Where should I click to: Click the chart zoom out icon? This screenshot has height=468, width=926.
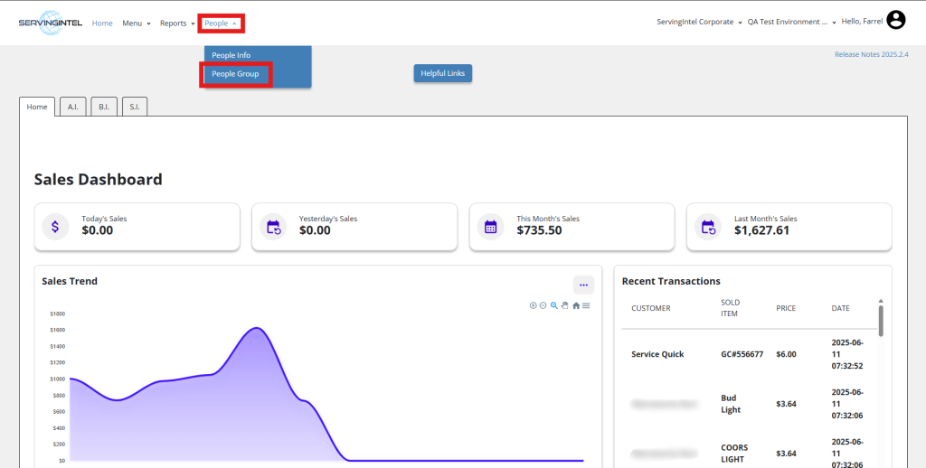tap(543, 305)
